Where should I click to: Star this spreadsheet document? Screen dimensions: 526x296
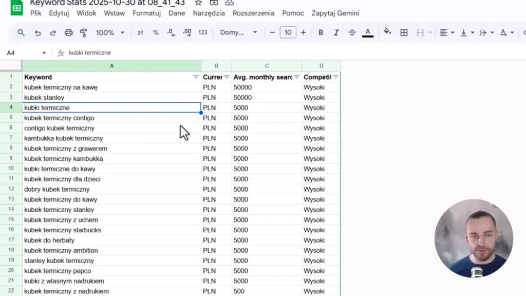tap(198, 3)
